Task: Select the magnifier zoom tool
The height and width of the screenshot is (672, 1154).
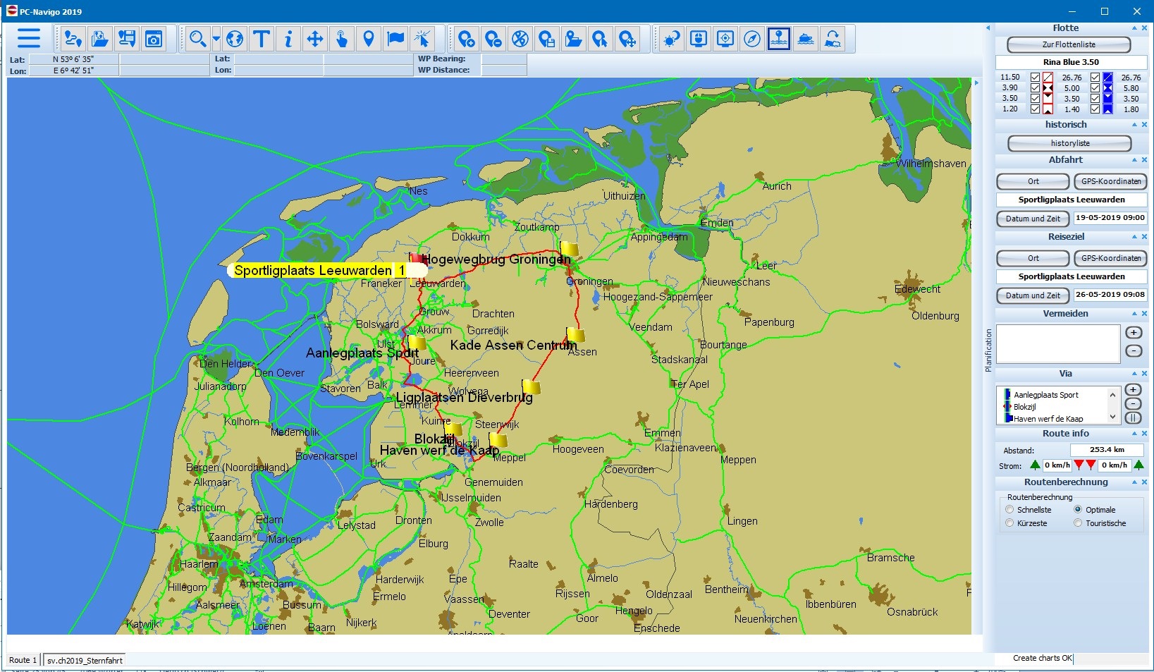Action: coord(197,39)
